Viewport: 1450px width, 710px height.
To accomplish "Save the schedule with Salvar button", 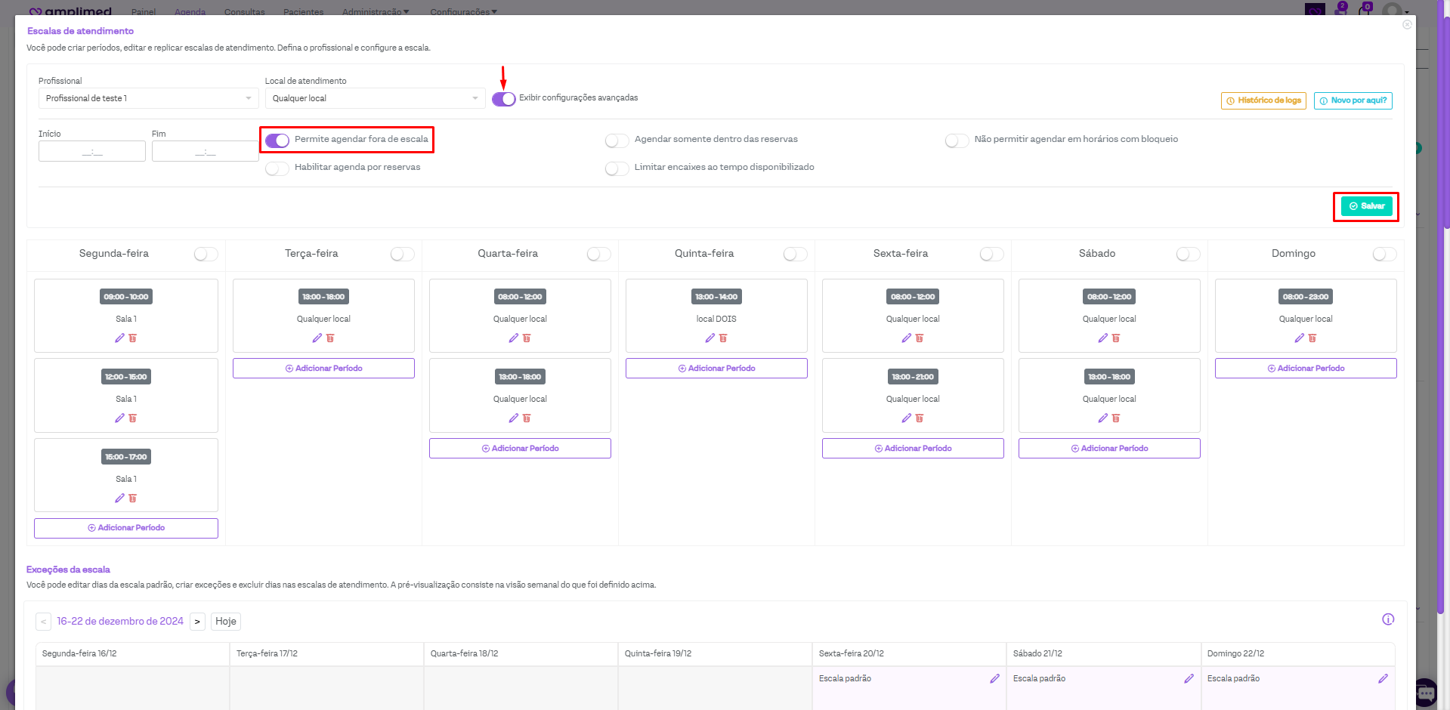I will click(1366, 206).
